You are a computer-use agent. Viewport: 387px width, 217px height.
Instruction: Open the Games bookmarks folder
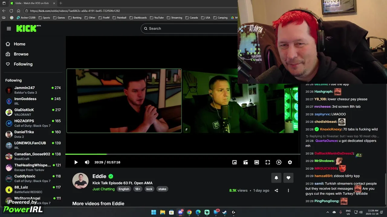pos(59,17)
